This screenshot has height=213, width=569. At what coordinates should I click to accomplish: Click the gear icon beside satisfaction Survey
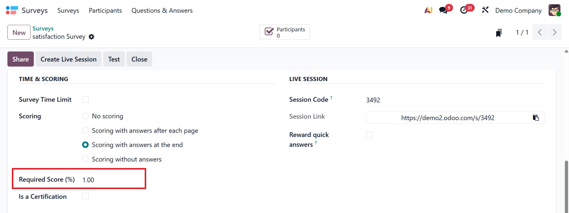pos(92,37)
